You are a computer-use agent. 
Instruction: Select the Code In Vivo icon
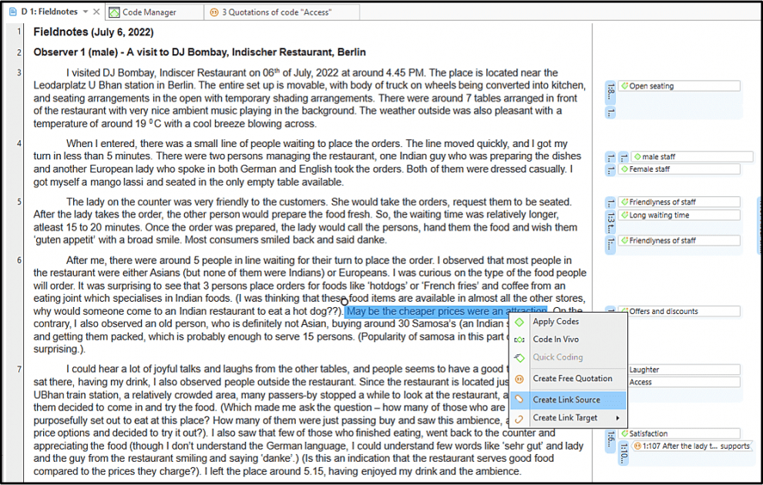pyautogui.click(x=519, y=339)
